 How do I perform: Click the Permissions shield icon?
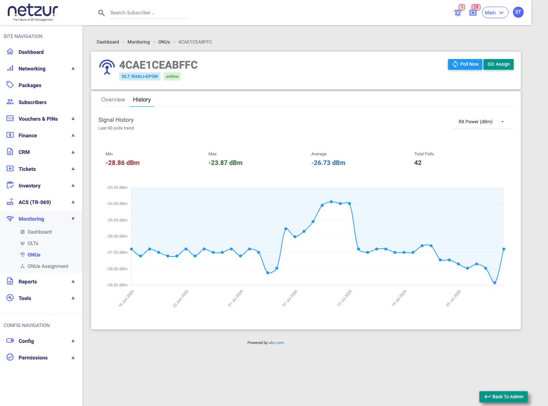(x=10, y=357)
